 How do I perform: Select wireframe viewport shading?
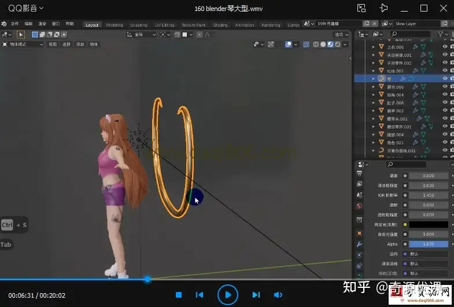tap(316, 45)
